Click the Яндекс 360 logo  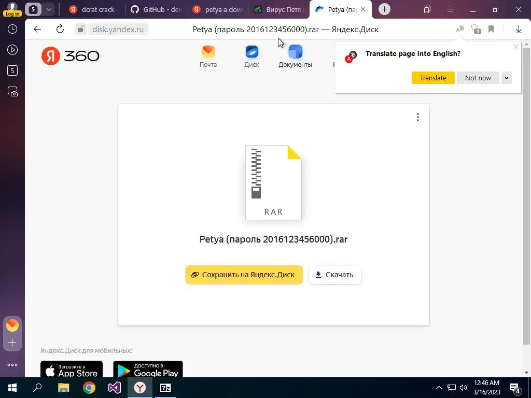71,56
